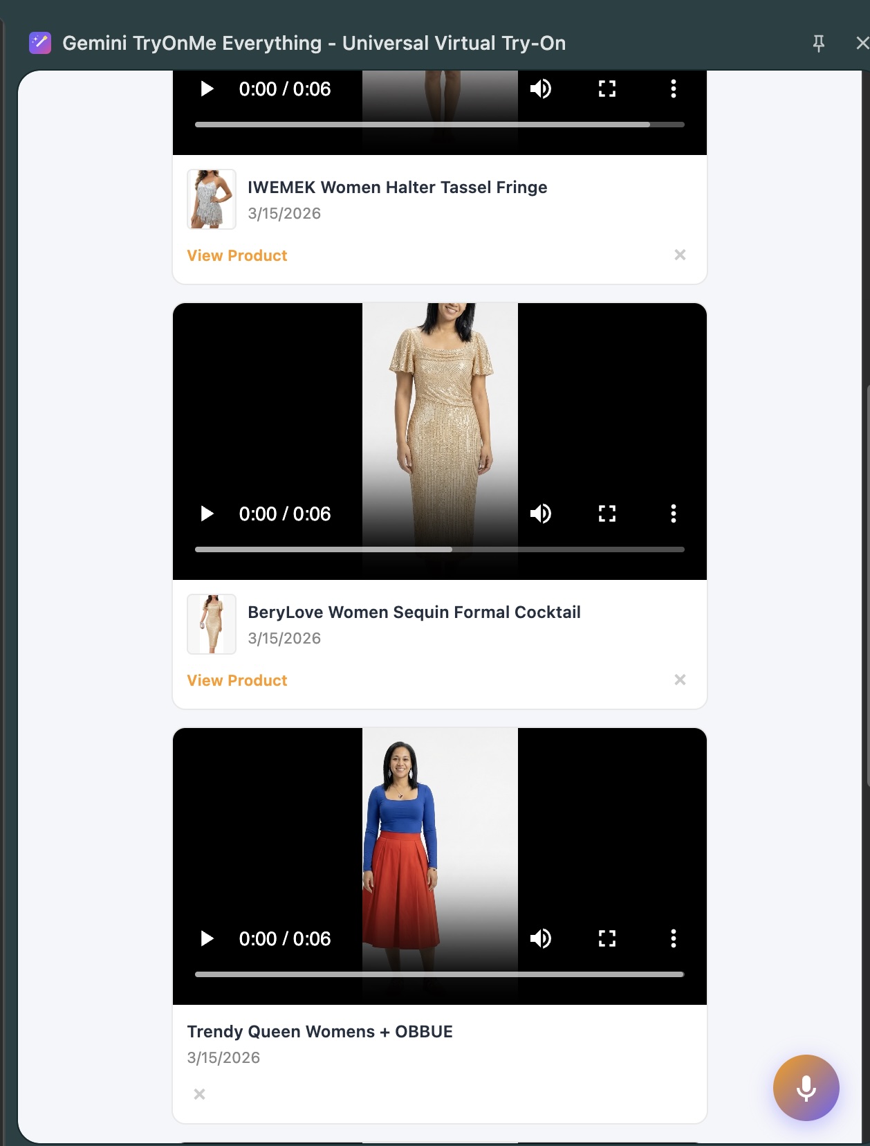The height and width of the screenshot is (1146, 870).
Task: Open fullscreen for the BeryLove video
Action: click(x=607, y=513)
